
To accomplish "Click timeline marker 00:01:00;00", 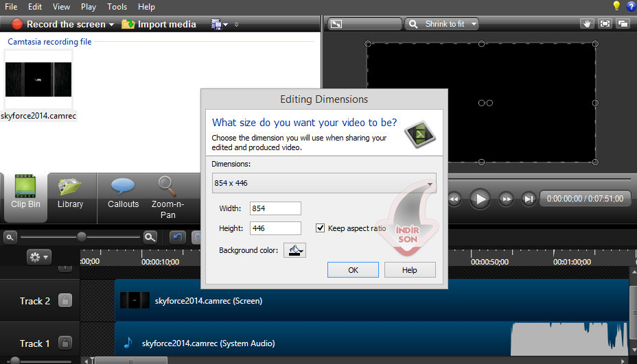I will (x=572, y=262).
